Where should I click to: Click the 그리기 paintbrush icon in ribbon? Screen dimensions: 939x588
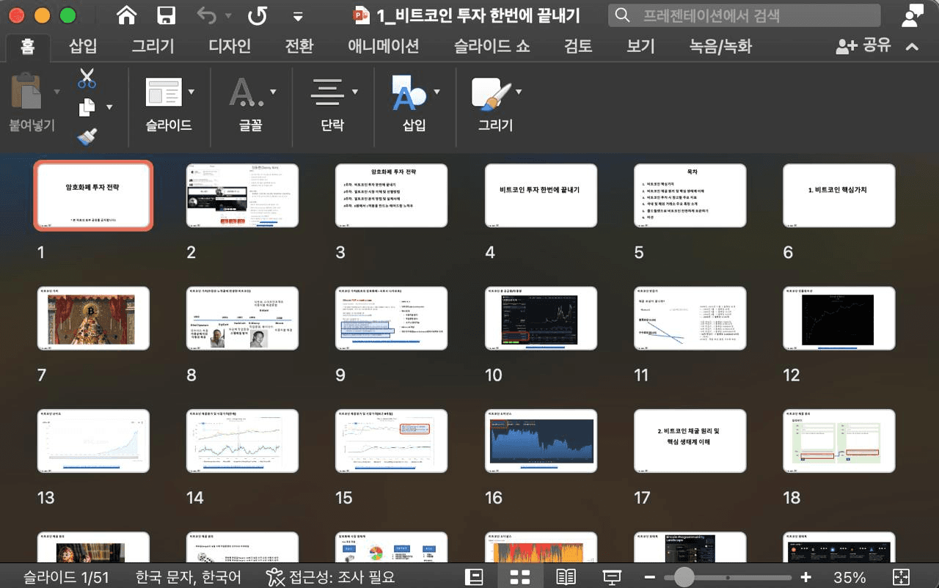pyautogui.click(x=491, y=92)
